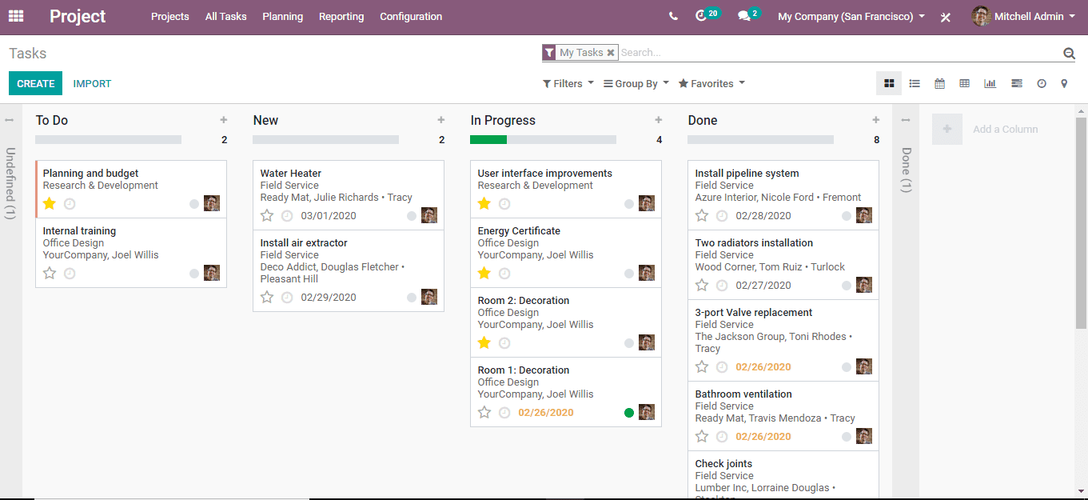Open activity clock on Room 1: Decoration
The height and width of the screenshot is (500, 1088).
tap(504, 413)
